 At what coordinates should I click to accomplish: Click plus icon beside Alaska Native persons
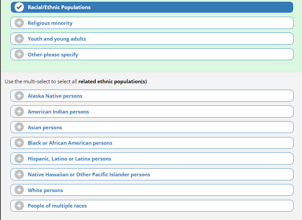point(20,96)
